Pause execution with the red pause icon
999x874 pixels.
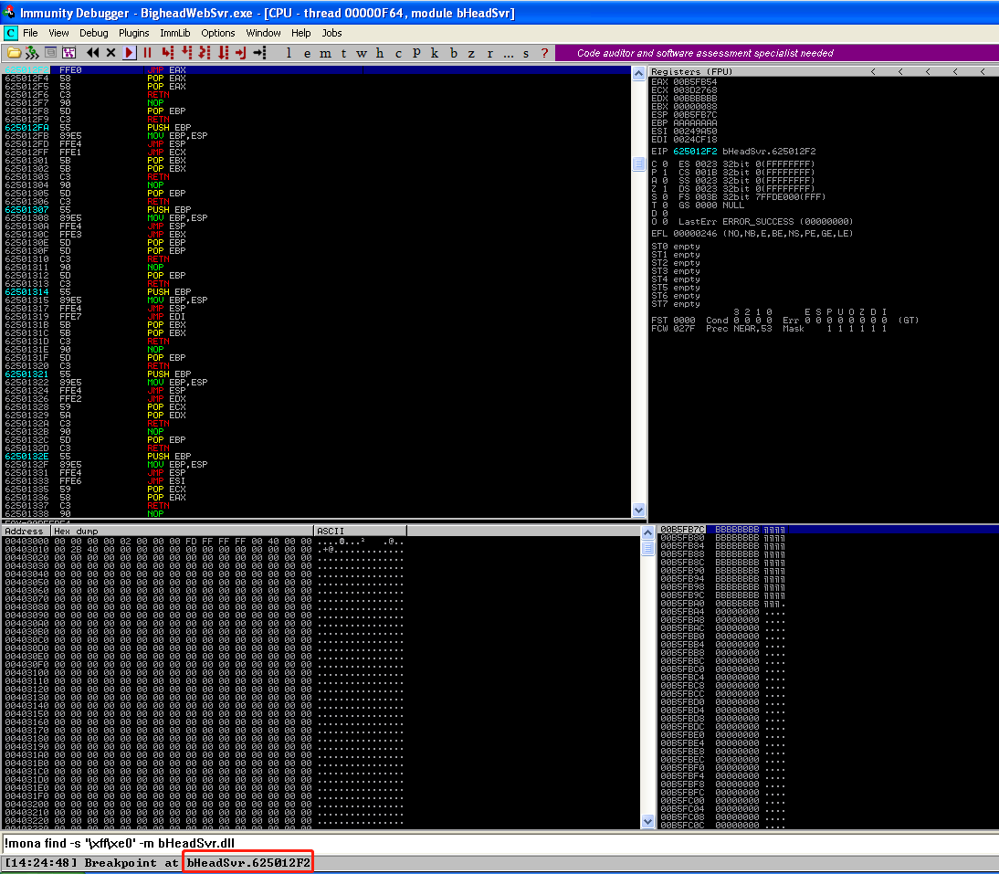click(x=146, y=53)
